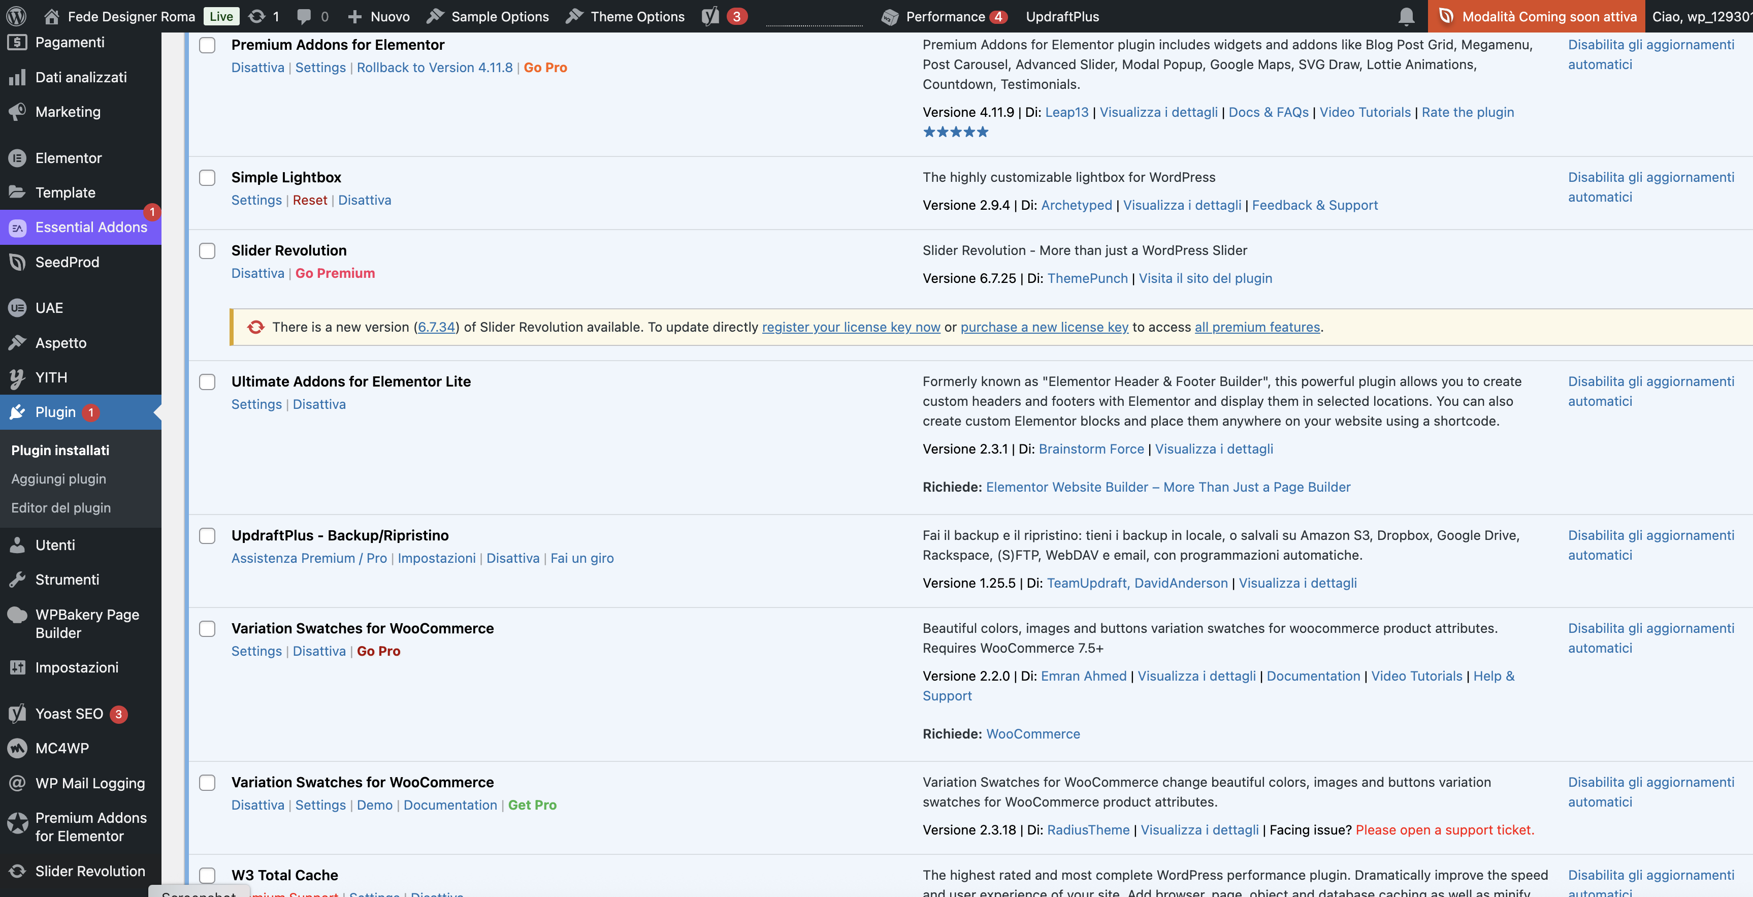Select Plugin installati submenu item

60,450
